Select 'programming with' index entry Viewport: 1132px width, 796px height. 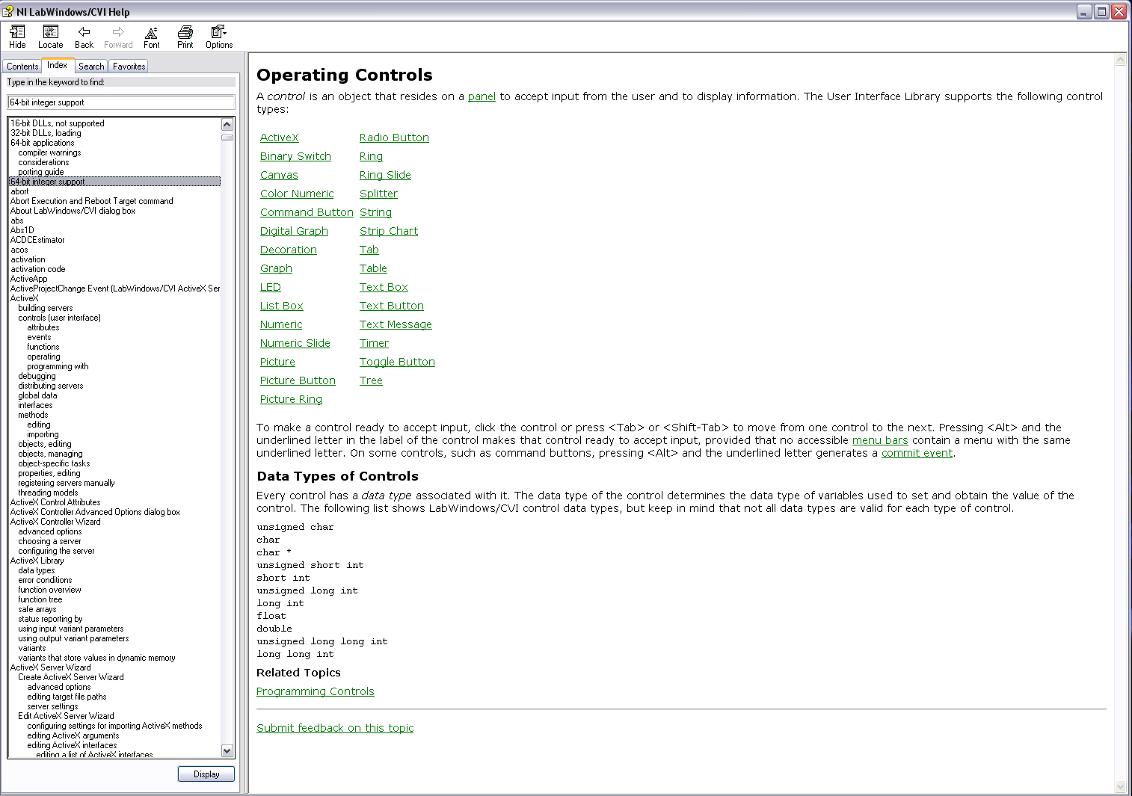58,366
